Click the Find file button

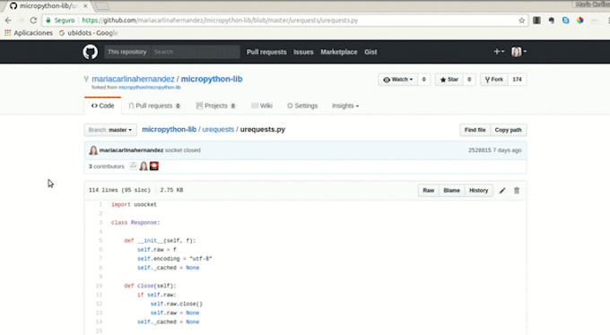475,130
